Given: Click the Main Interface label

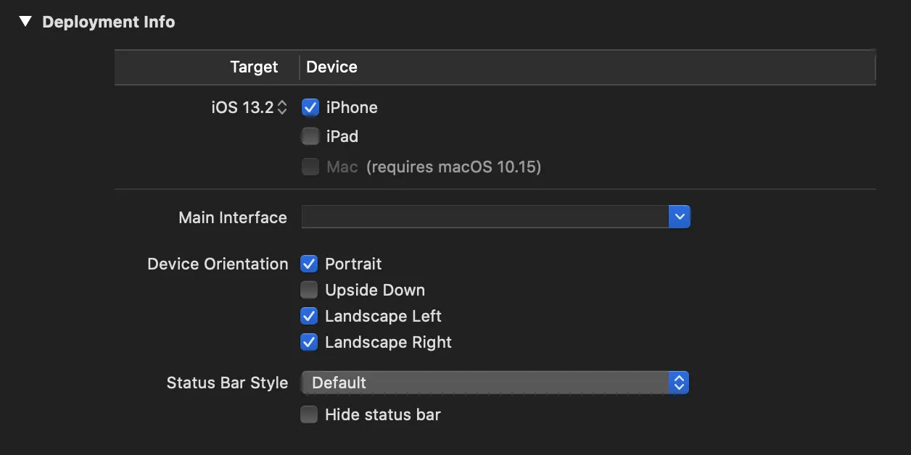Looking at the screenshot, I should 233,217.
